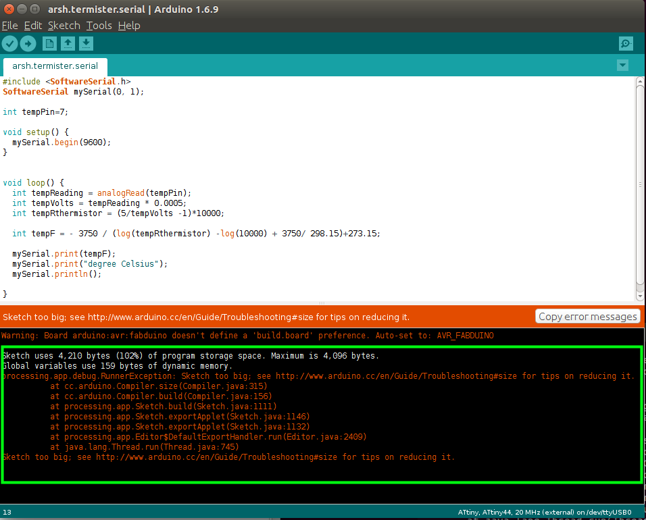The image size is (646, 520).
Task: Click the tempRthermistor calculation line
Action: 118,213
